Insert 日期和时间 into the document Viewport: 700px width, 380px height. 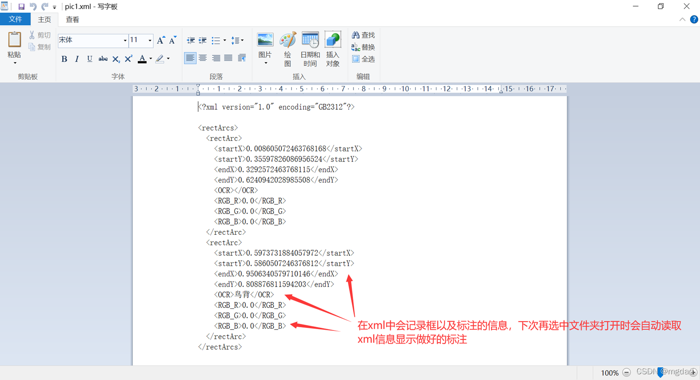click(x=310, y=49)
